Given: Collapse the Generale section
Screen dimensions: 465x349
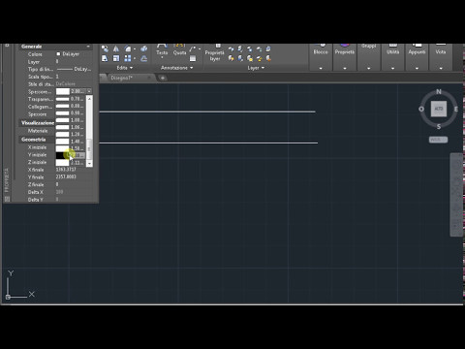Looking at the screenshot, I should [x=88, y=47].
